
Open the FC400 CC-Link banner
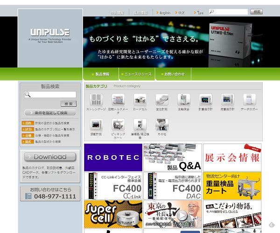pos(113,186)
